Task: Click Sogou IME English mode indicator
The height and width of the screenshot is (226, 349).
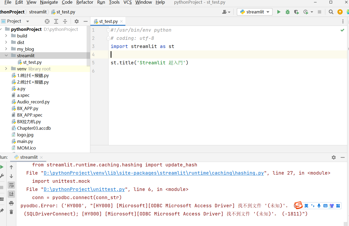Action: point(306,206)
